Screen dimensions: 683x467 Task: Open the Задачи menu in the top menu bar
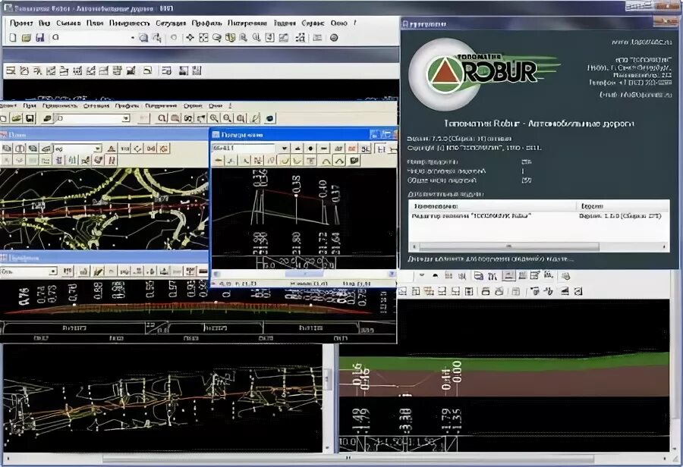285,23
